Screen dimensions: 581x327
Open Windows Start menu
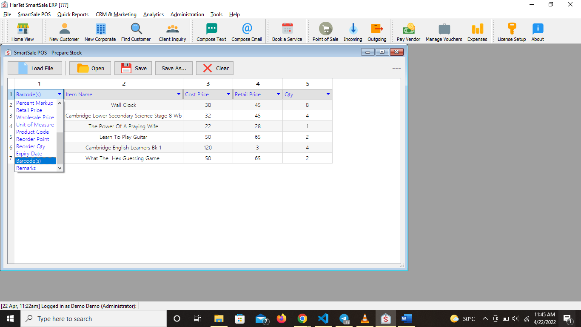10,318
